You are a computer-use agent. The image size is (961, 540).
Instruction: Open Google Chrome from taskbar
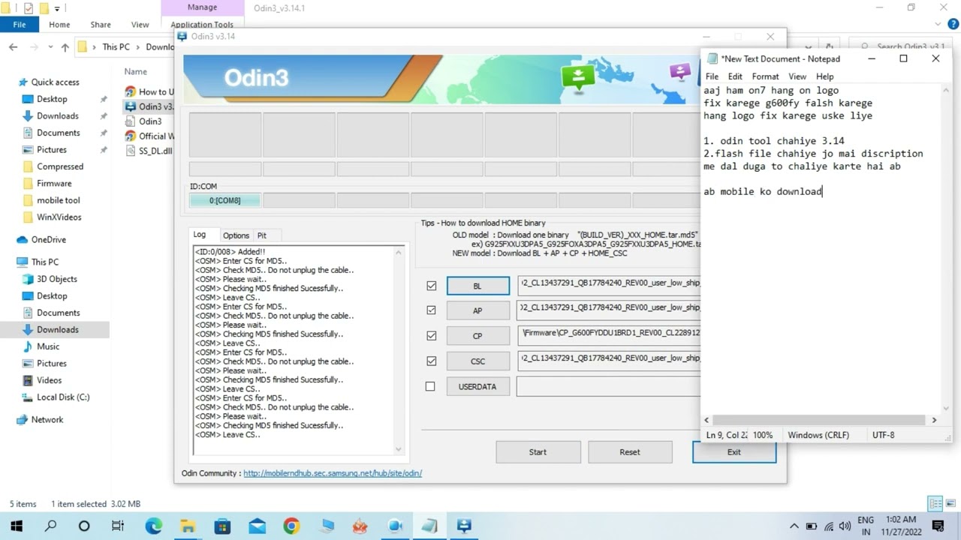(291, 526)
